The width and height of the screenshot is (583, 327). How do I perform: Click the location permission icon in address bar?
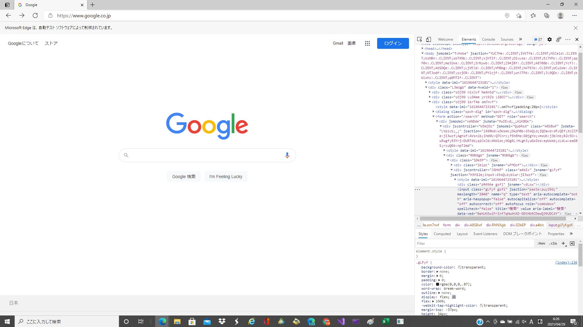click(x=507, y=15)
